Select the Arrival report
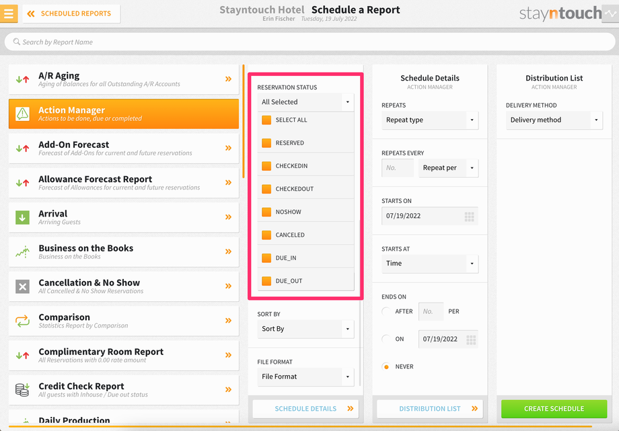Viewport: 619px width, 431px height. pyautogui.click(x=124, y=217)
